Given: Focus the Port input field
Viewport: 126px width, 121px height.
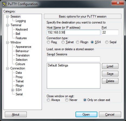Looking at the screenshot, I should pyautogui.click(x=110, y=32).
